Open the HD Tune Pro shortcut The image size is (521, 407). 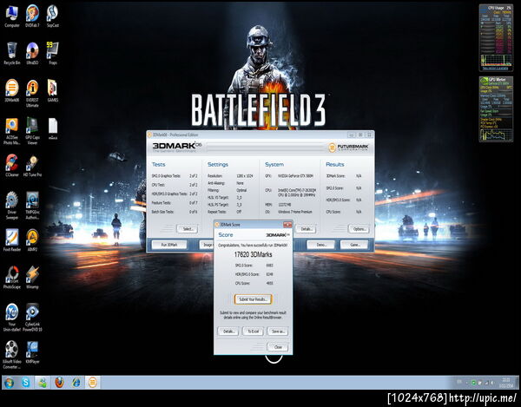click(x=32, y=166)
